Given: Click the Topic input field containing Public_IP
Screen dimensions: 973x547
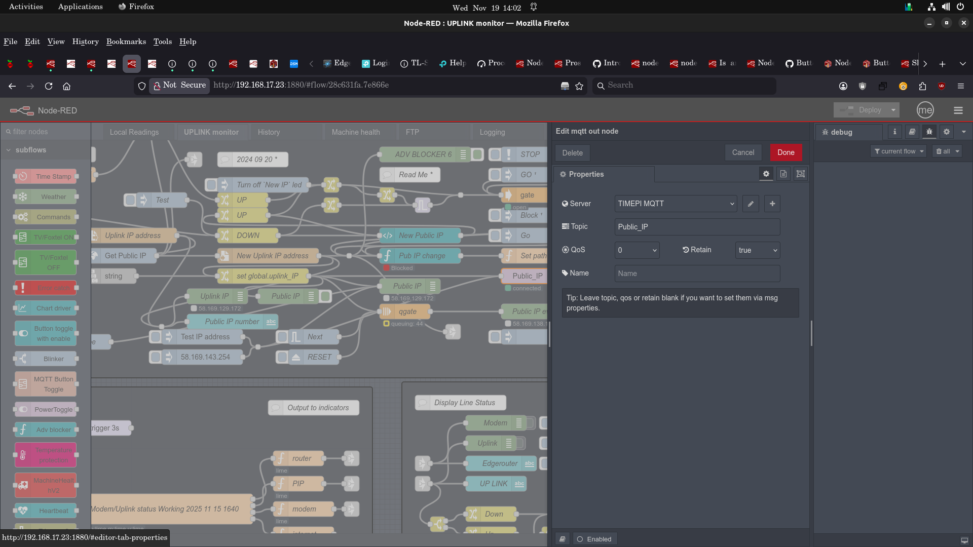Looking at the screenshot, I should tap(697, 227).
